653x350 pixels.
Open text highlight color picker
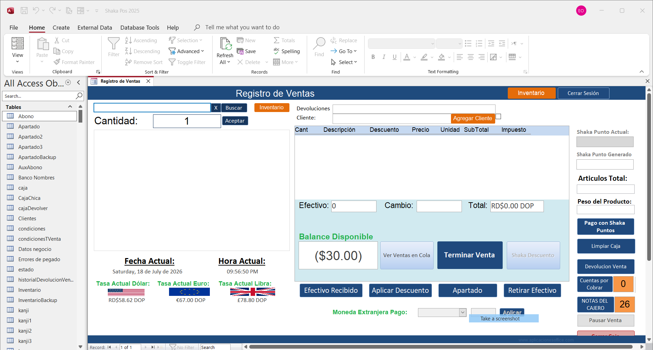click(432, 57)
